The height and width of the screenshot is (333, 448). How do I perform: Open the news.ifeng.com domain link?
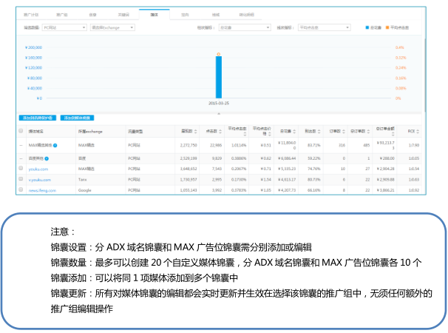point(41,189)
